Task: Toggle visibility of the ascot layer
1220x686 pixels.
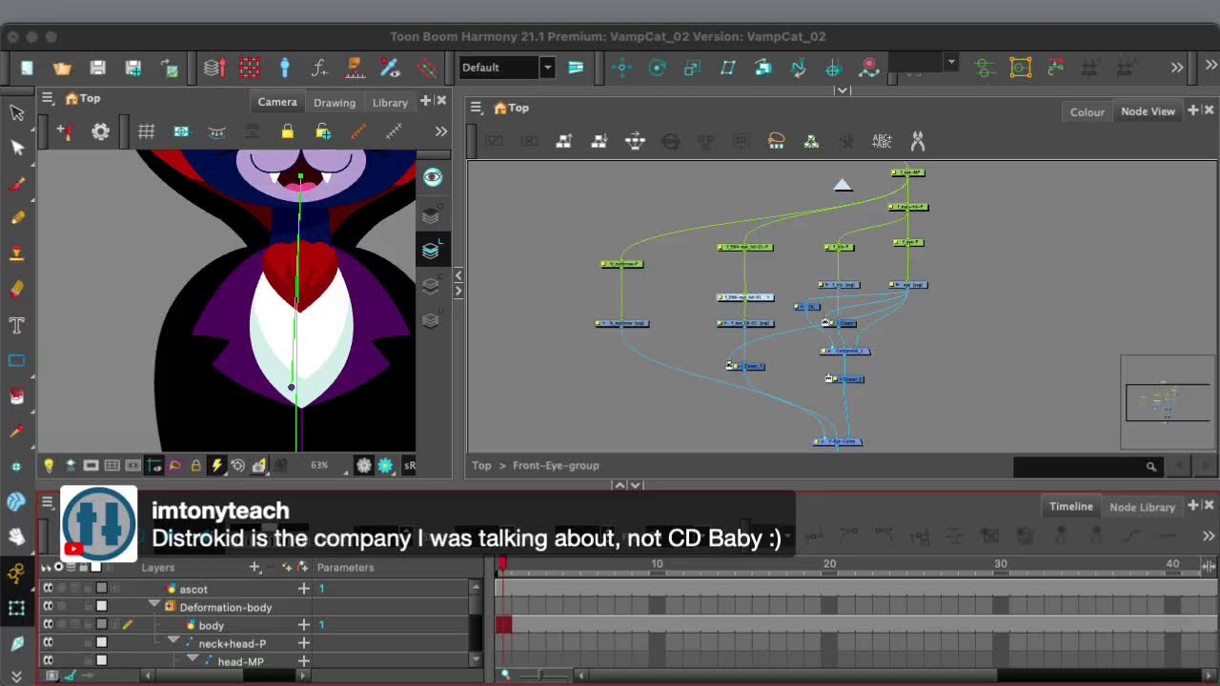Action: point(48,589)
